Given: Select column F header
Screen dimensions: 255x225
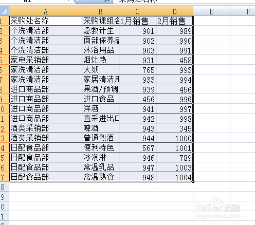Looking at the screenshot, I should click(243, 11).
